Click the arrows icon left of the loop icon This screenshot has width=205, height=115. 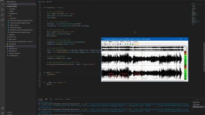[x=113, y=44]
